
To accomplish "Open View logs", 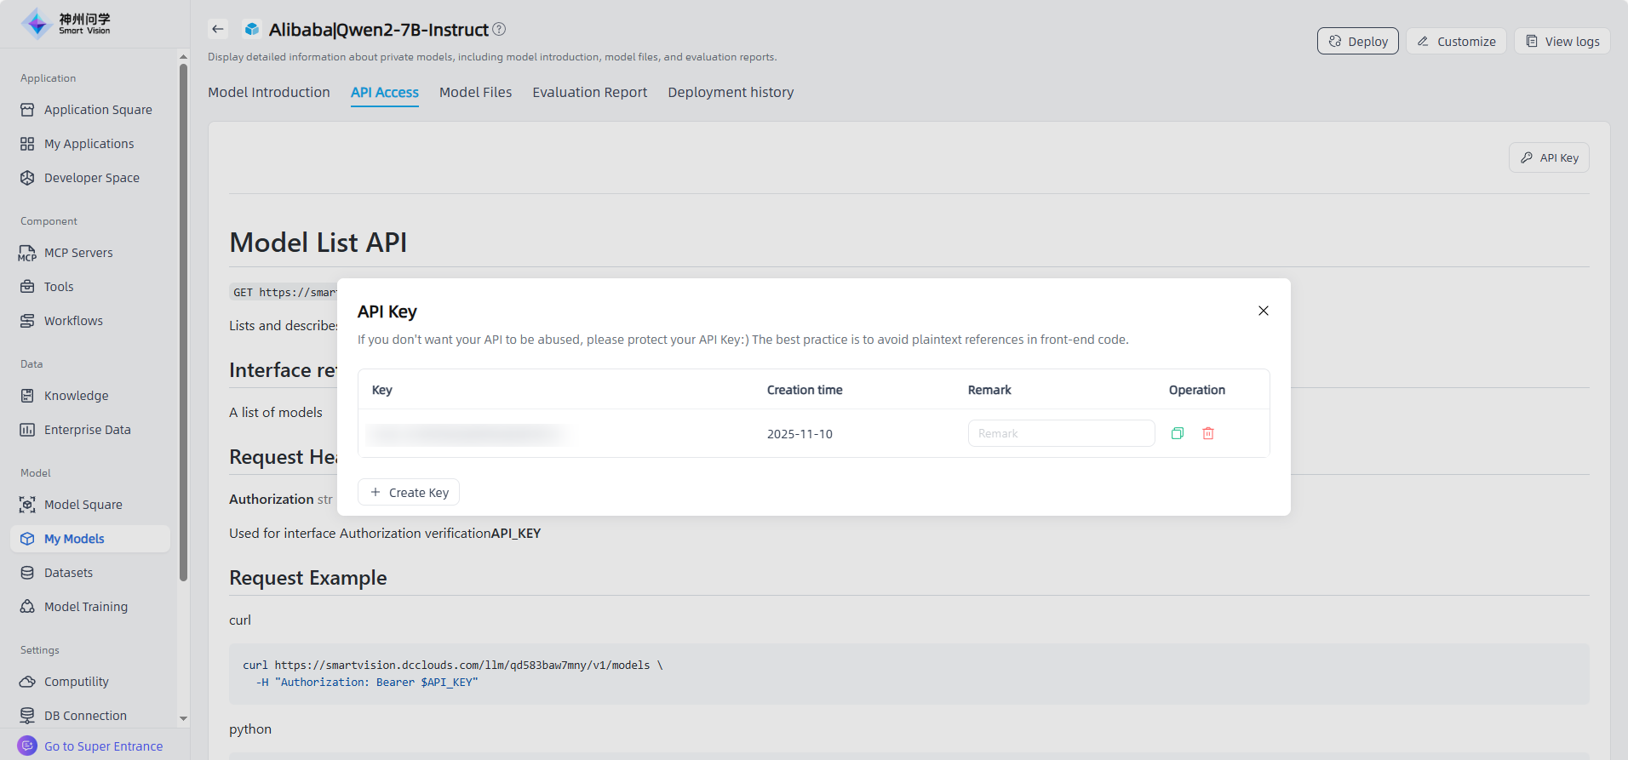I will [x=1562, y=41].
